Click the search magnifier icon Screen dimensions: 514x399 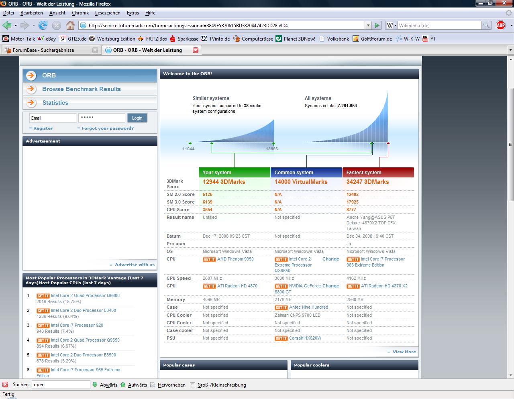pos(486,25)
